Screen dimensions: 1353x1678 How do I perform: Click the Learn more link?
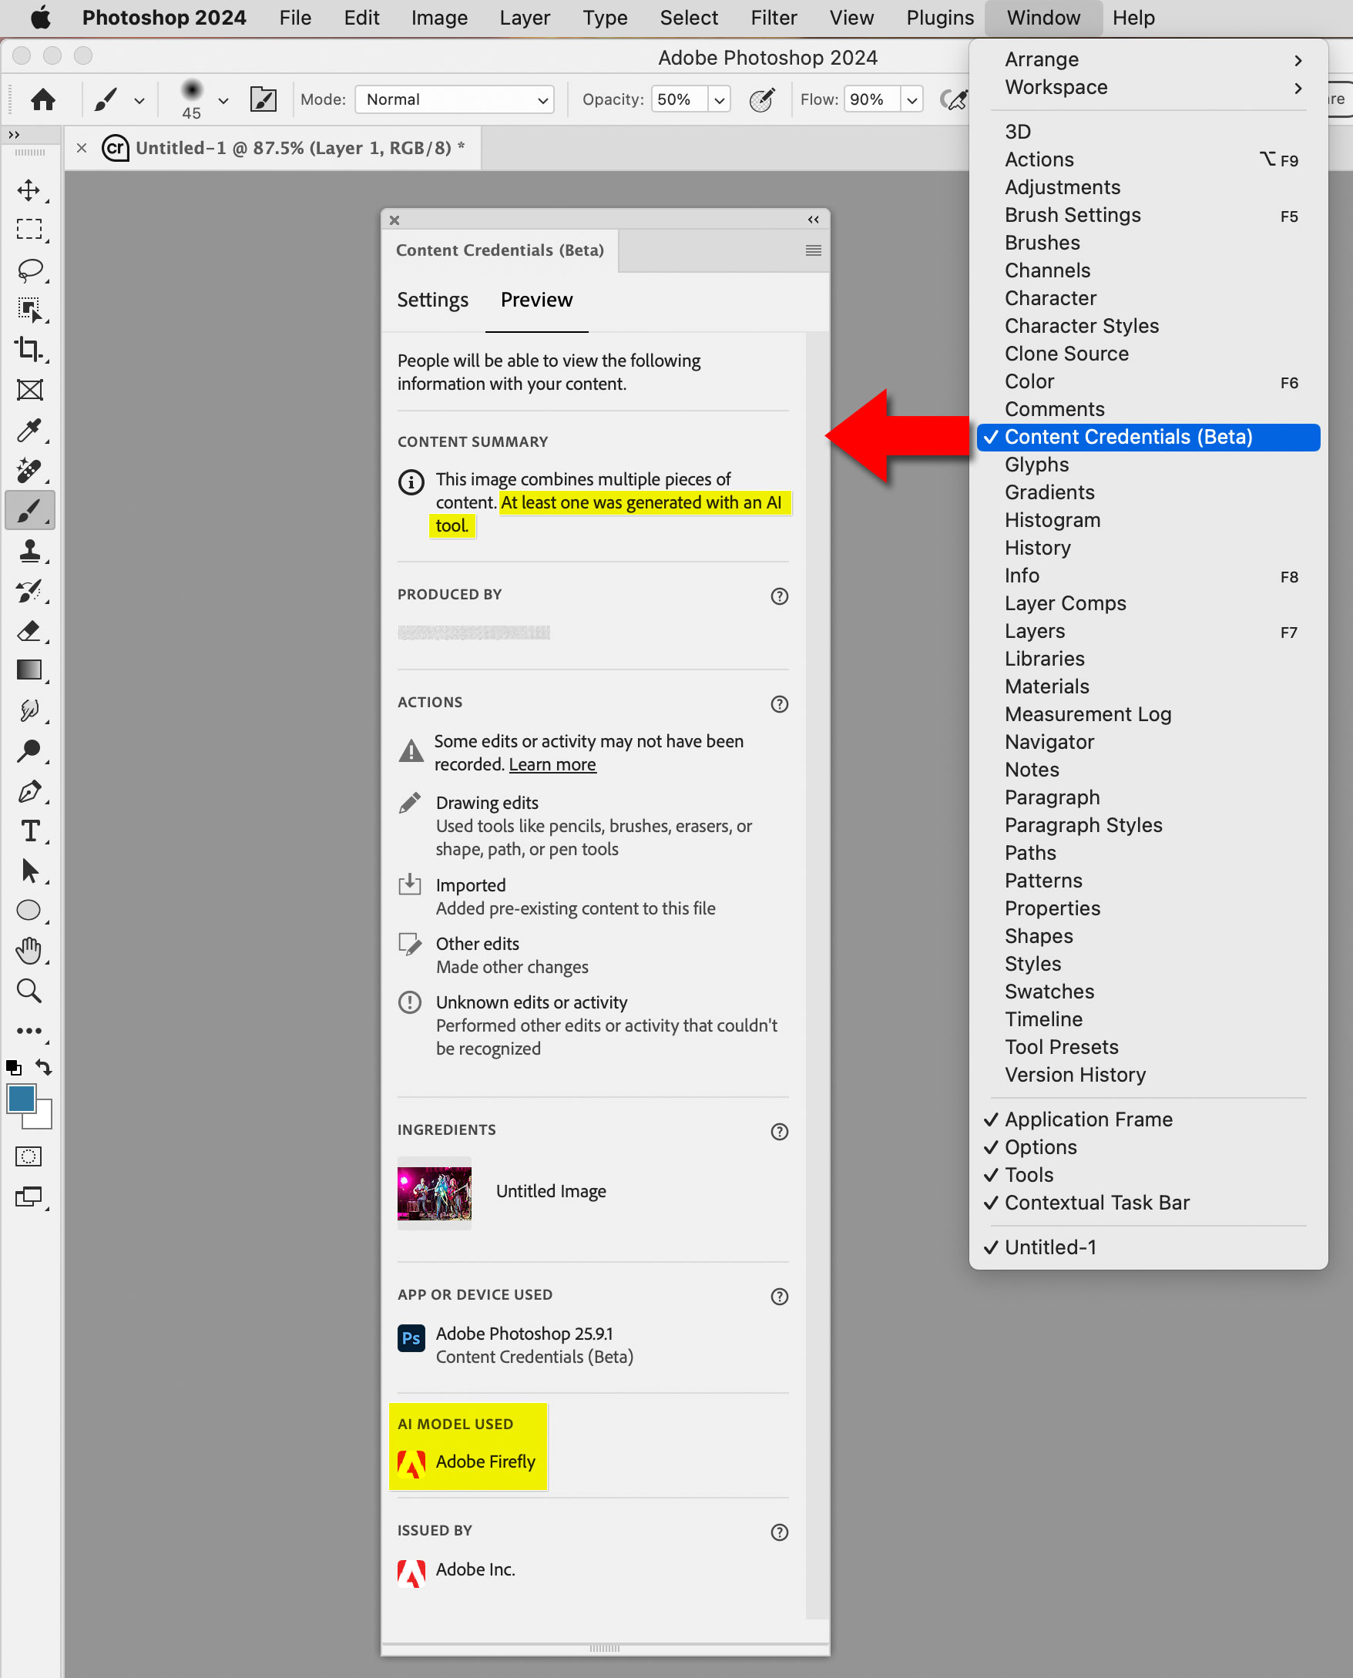click(552, 763)
